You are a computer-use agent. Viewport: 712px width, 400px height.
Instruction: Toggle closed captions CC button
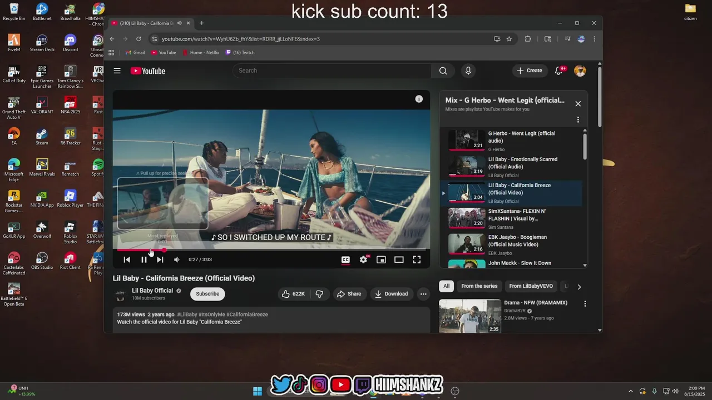tap(345, 259)
